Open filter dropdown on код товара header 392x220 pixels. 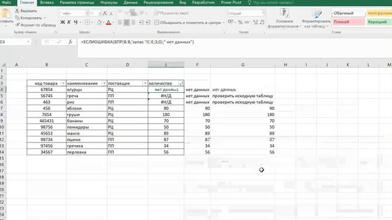63,83
